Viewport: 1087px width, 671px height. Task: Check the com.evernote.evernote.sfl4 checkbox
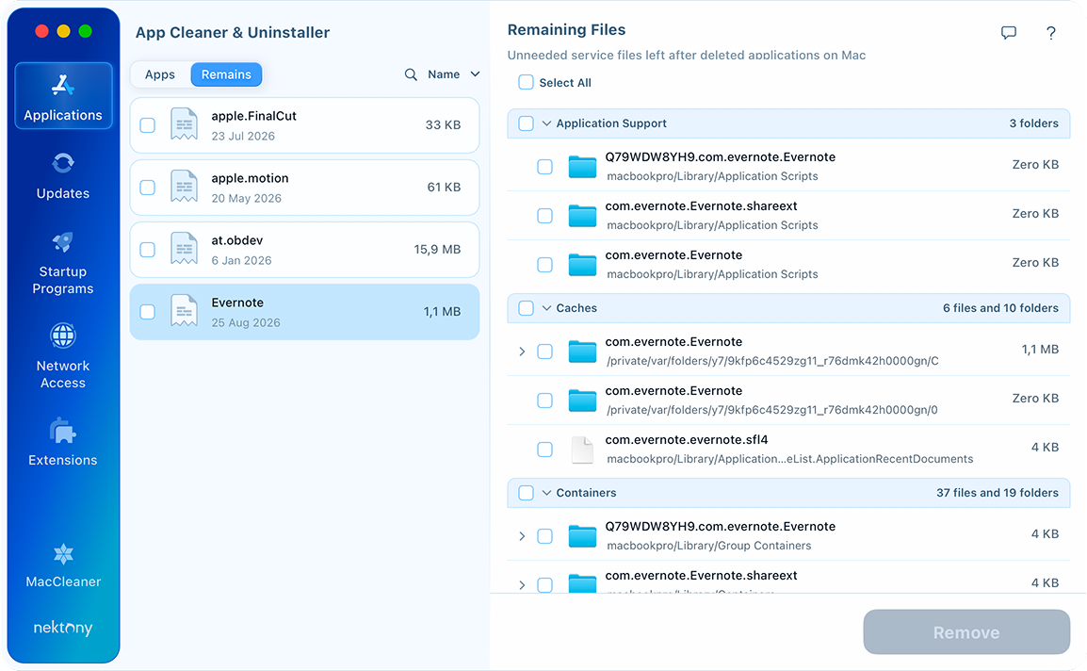tap(544, 450)
